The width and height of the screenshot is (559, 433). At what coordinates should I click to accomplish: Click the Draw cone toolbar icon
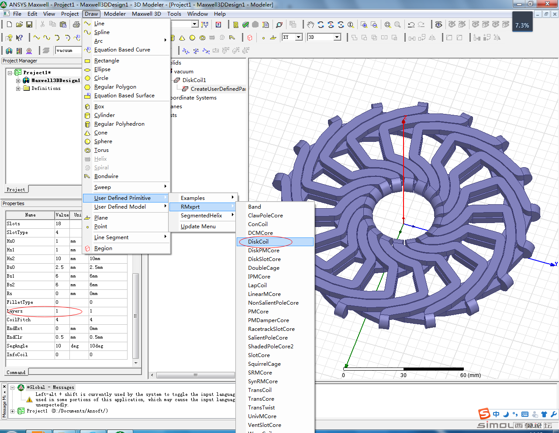pyautogui.click(x=182, y=38)
